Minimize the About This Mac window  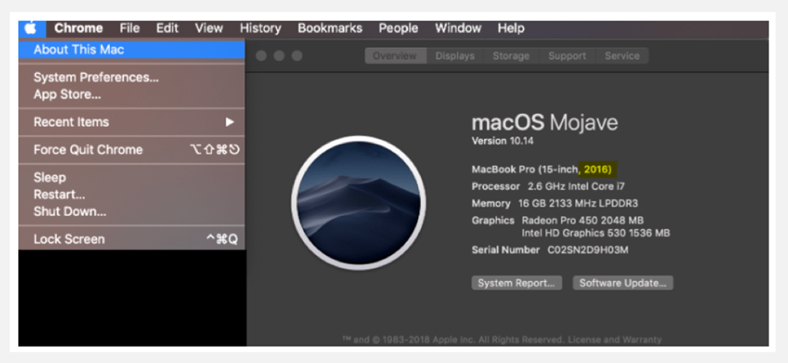279,55
